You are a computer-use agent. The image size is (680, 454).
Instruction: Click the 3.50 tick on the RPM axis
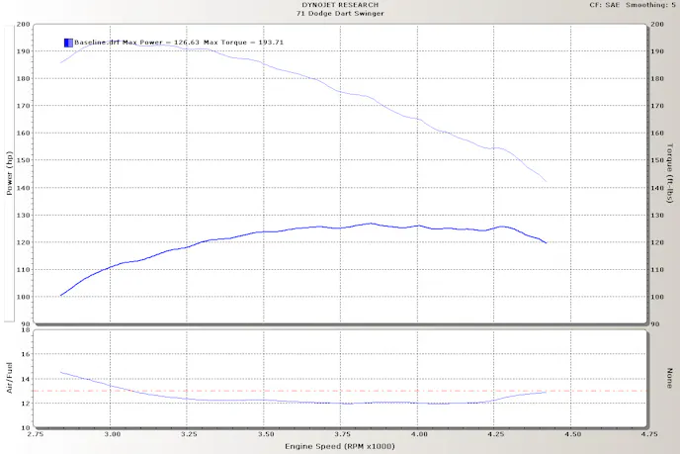[x=266, y=435]
